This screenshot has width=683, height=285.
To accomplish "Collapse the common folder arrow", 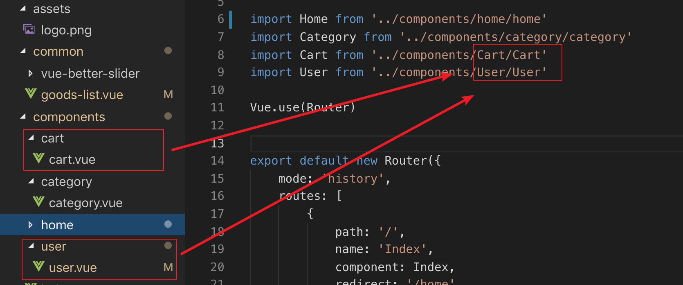I will pos(23,51).
